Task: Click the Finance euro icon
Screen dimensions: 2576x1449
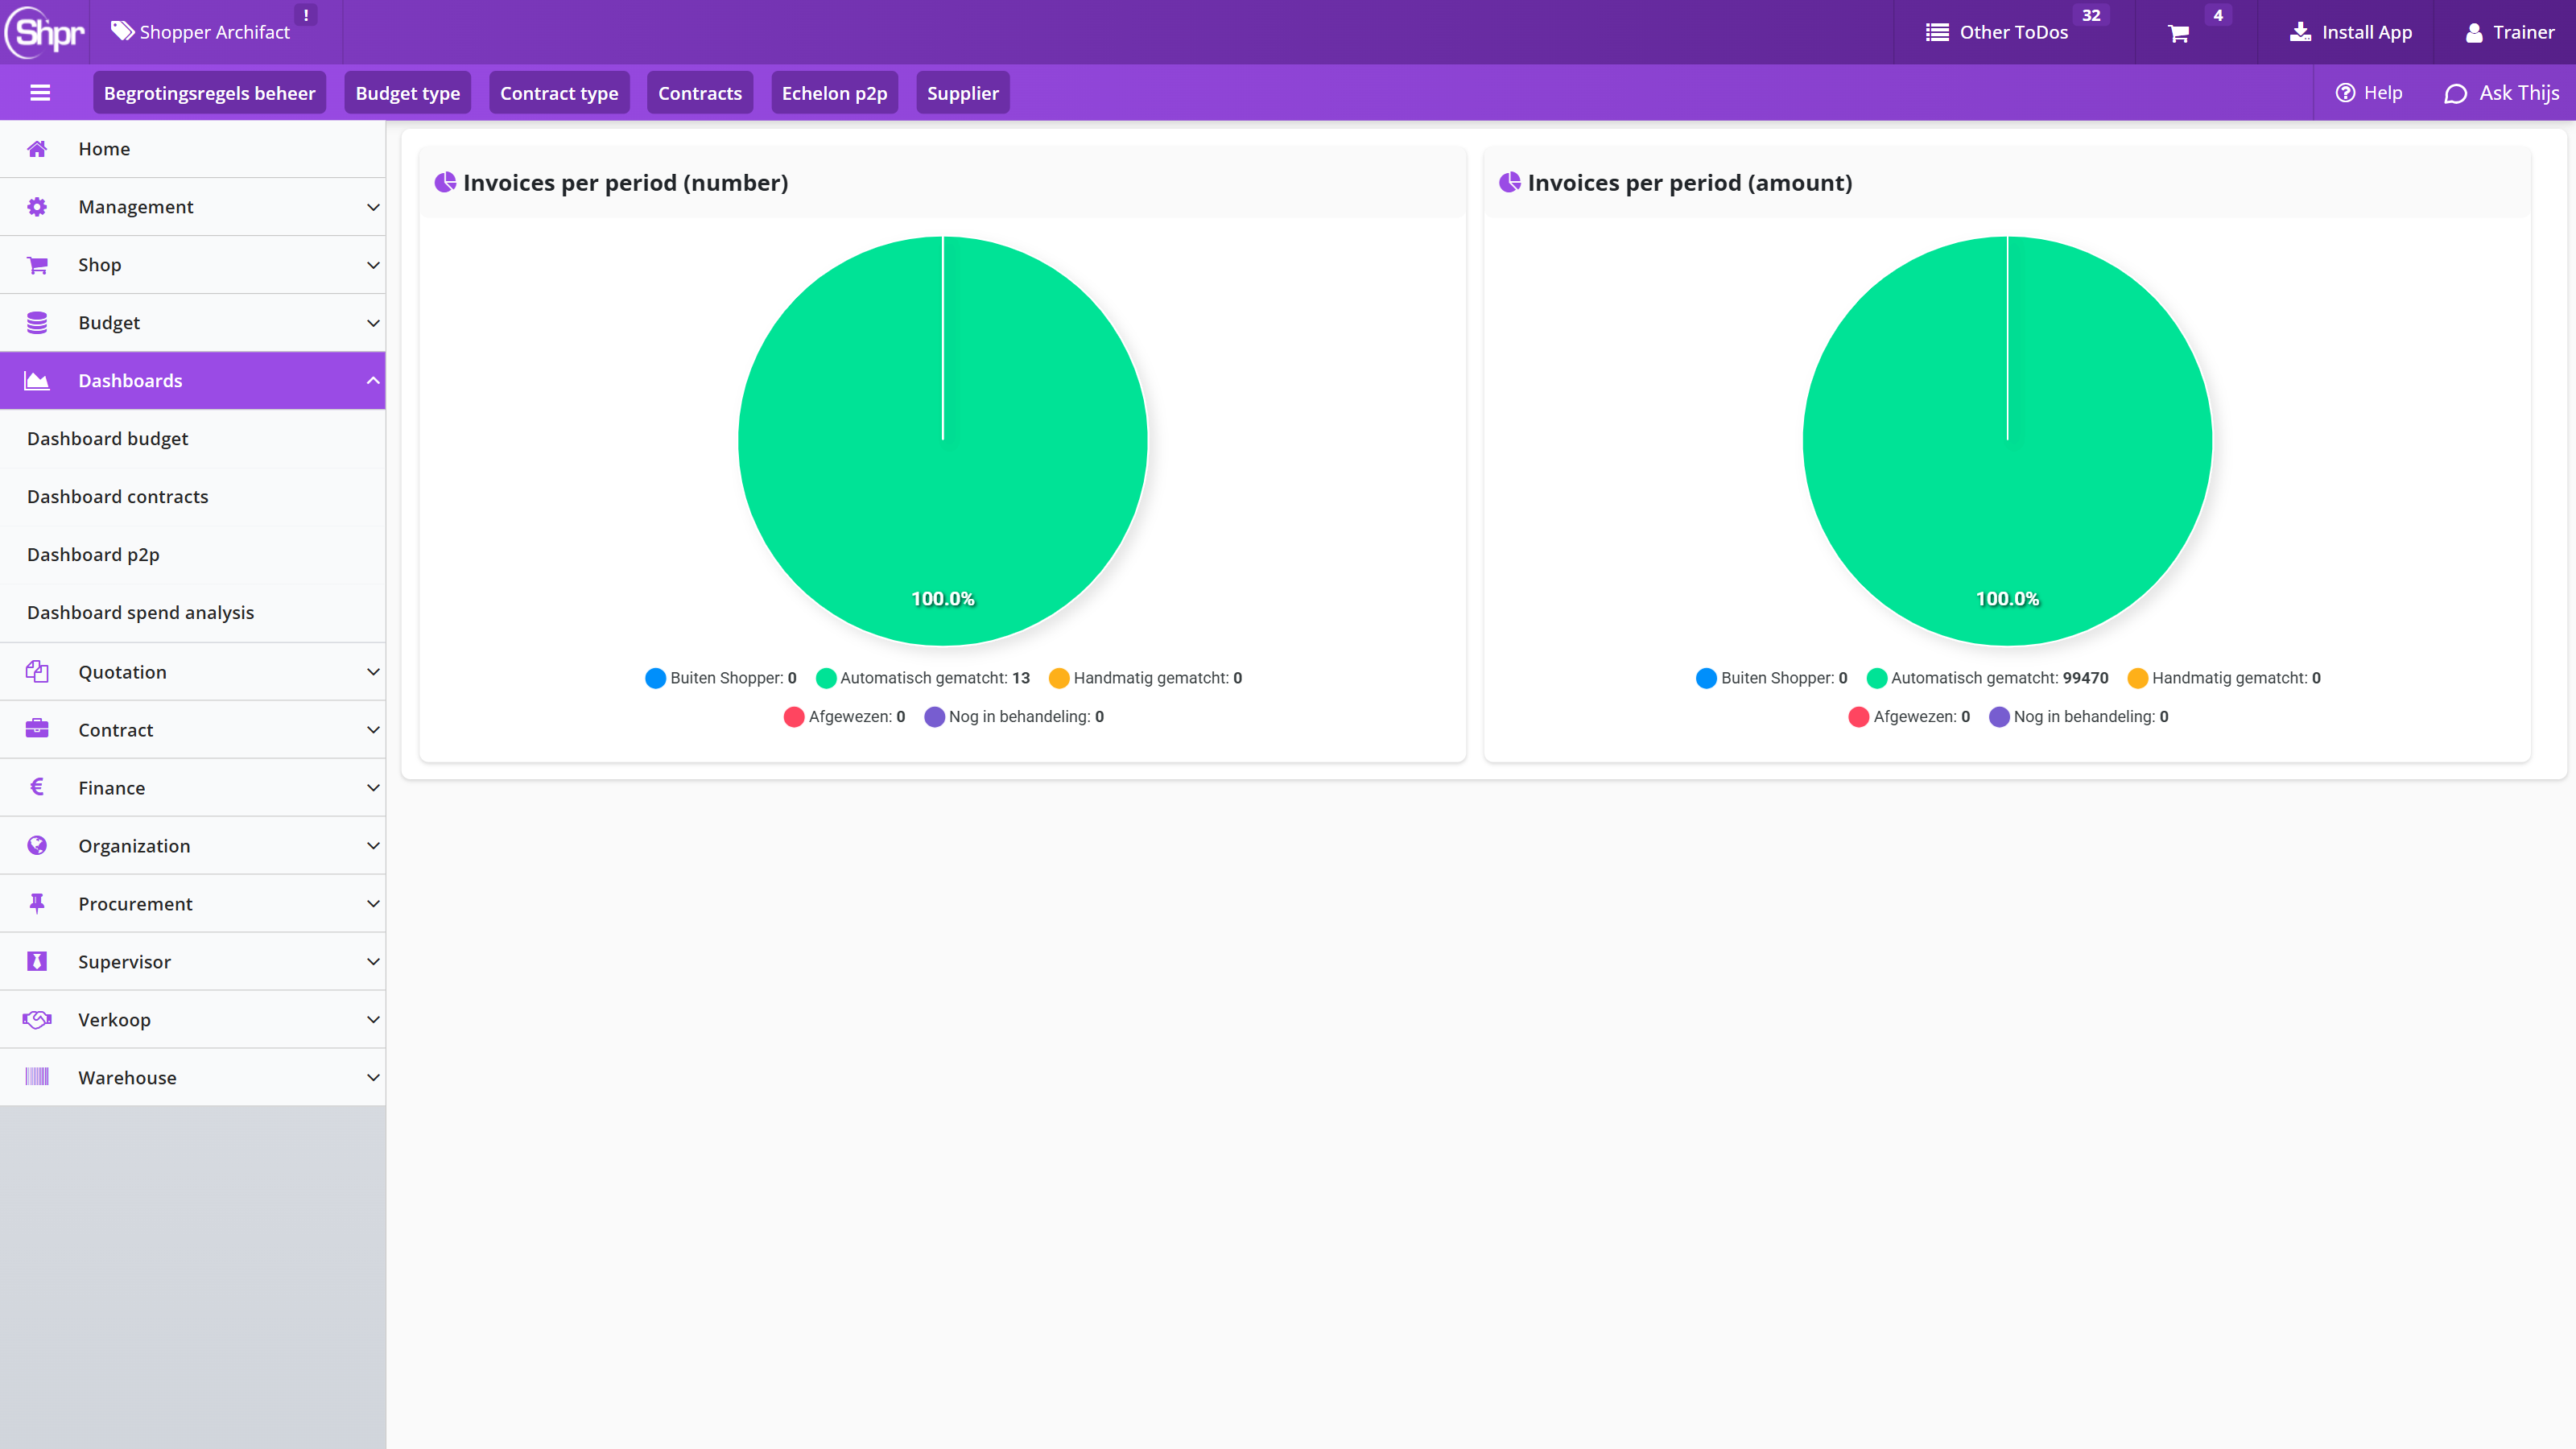Action: 37,787
